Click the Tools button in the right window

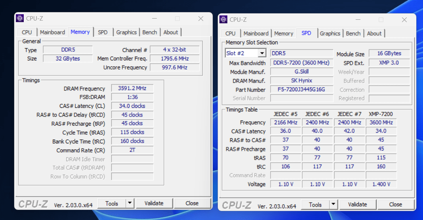315,205
